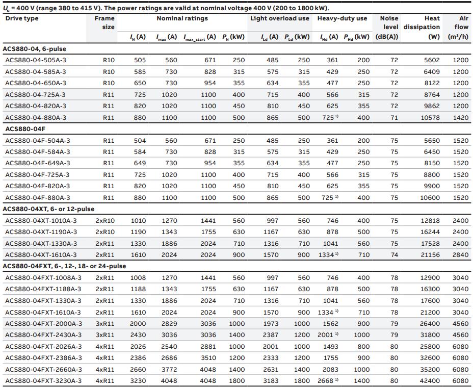Select drive type ACS880-04-880A-3
Image resolution: width=473 pixels, height=388 pixels.
[36, 118]
